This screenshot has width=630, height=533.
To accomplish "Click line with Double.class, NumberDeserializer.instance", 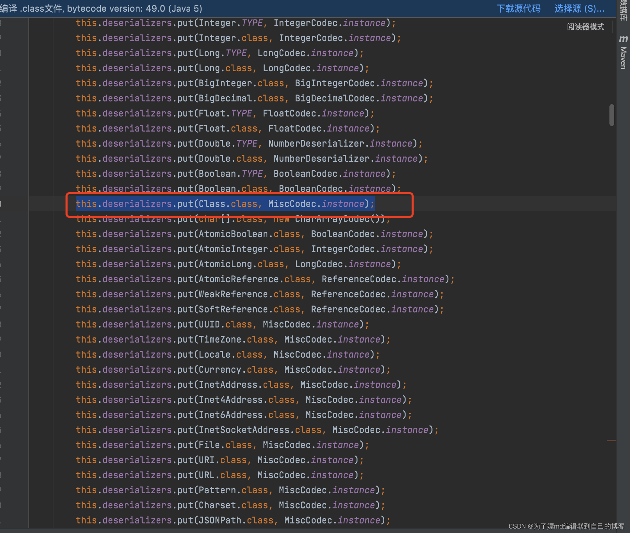I will point(252,159).
